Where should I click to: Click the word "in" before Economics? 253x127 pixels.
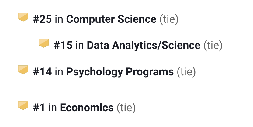pos(53,108)
